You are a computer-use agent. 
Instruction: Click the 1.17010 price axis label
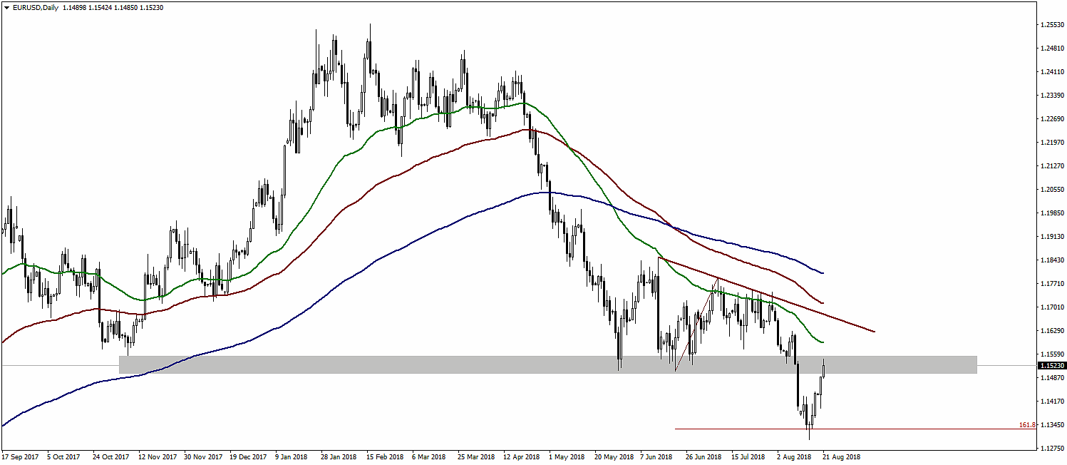pyautogui.click(x=1052, y=307)
